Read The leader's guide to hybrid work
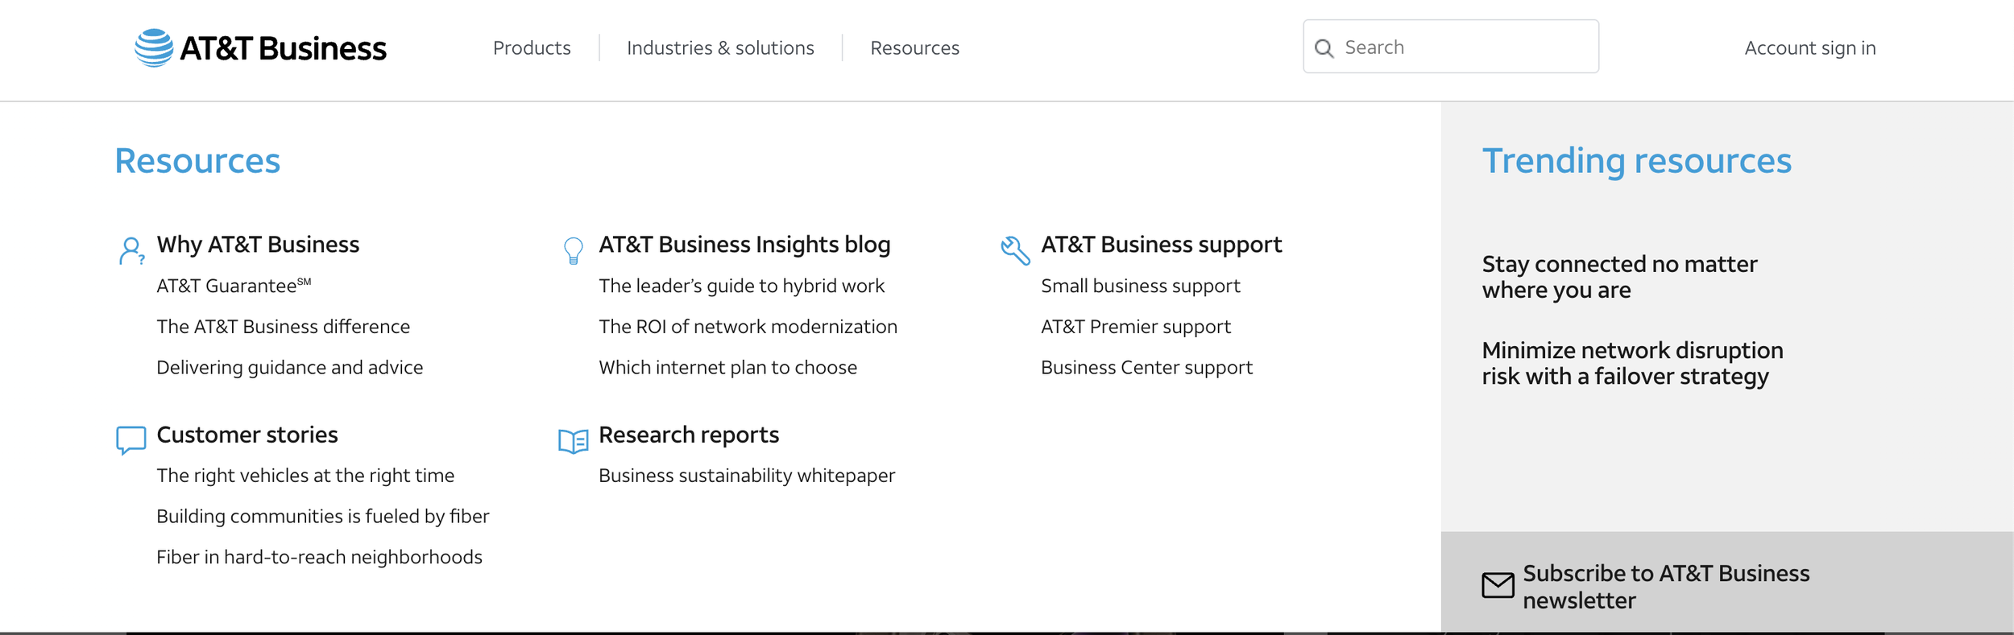 point(741,286)
